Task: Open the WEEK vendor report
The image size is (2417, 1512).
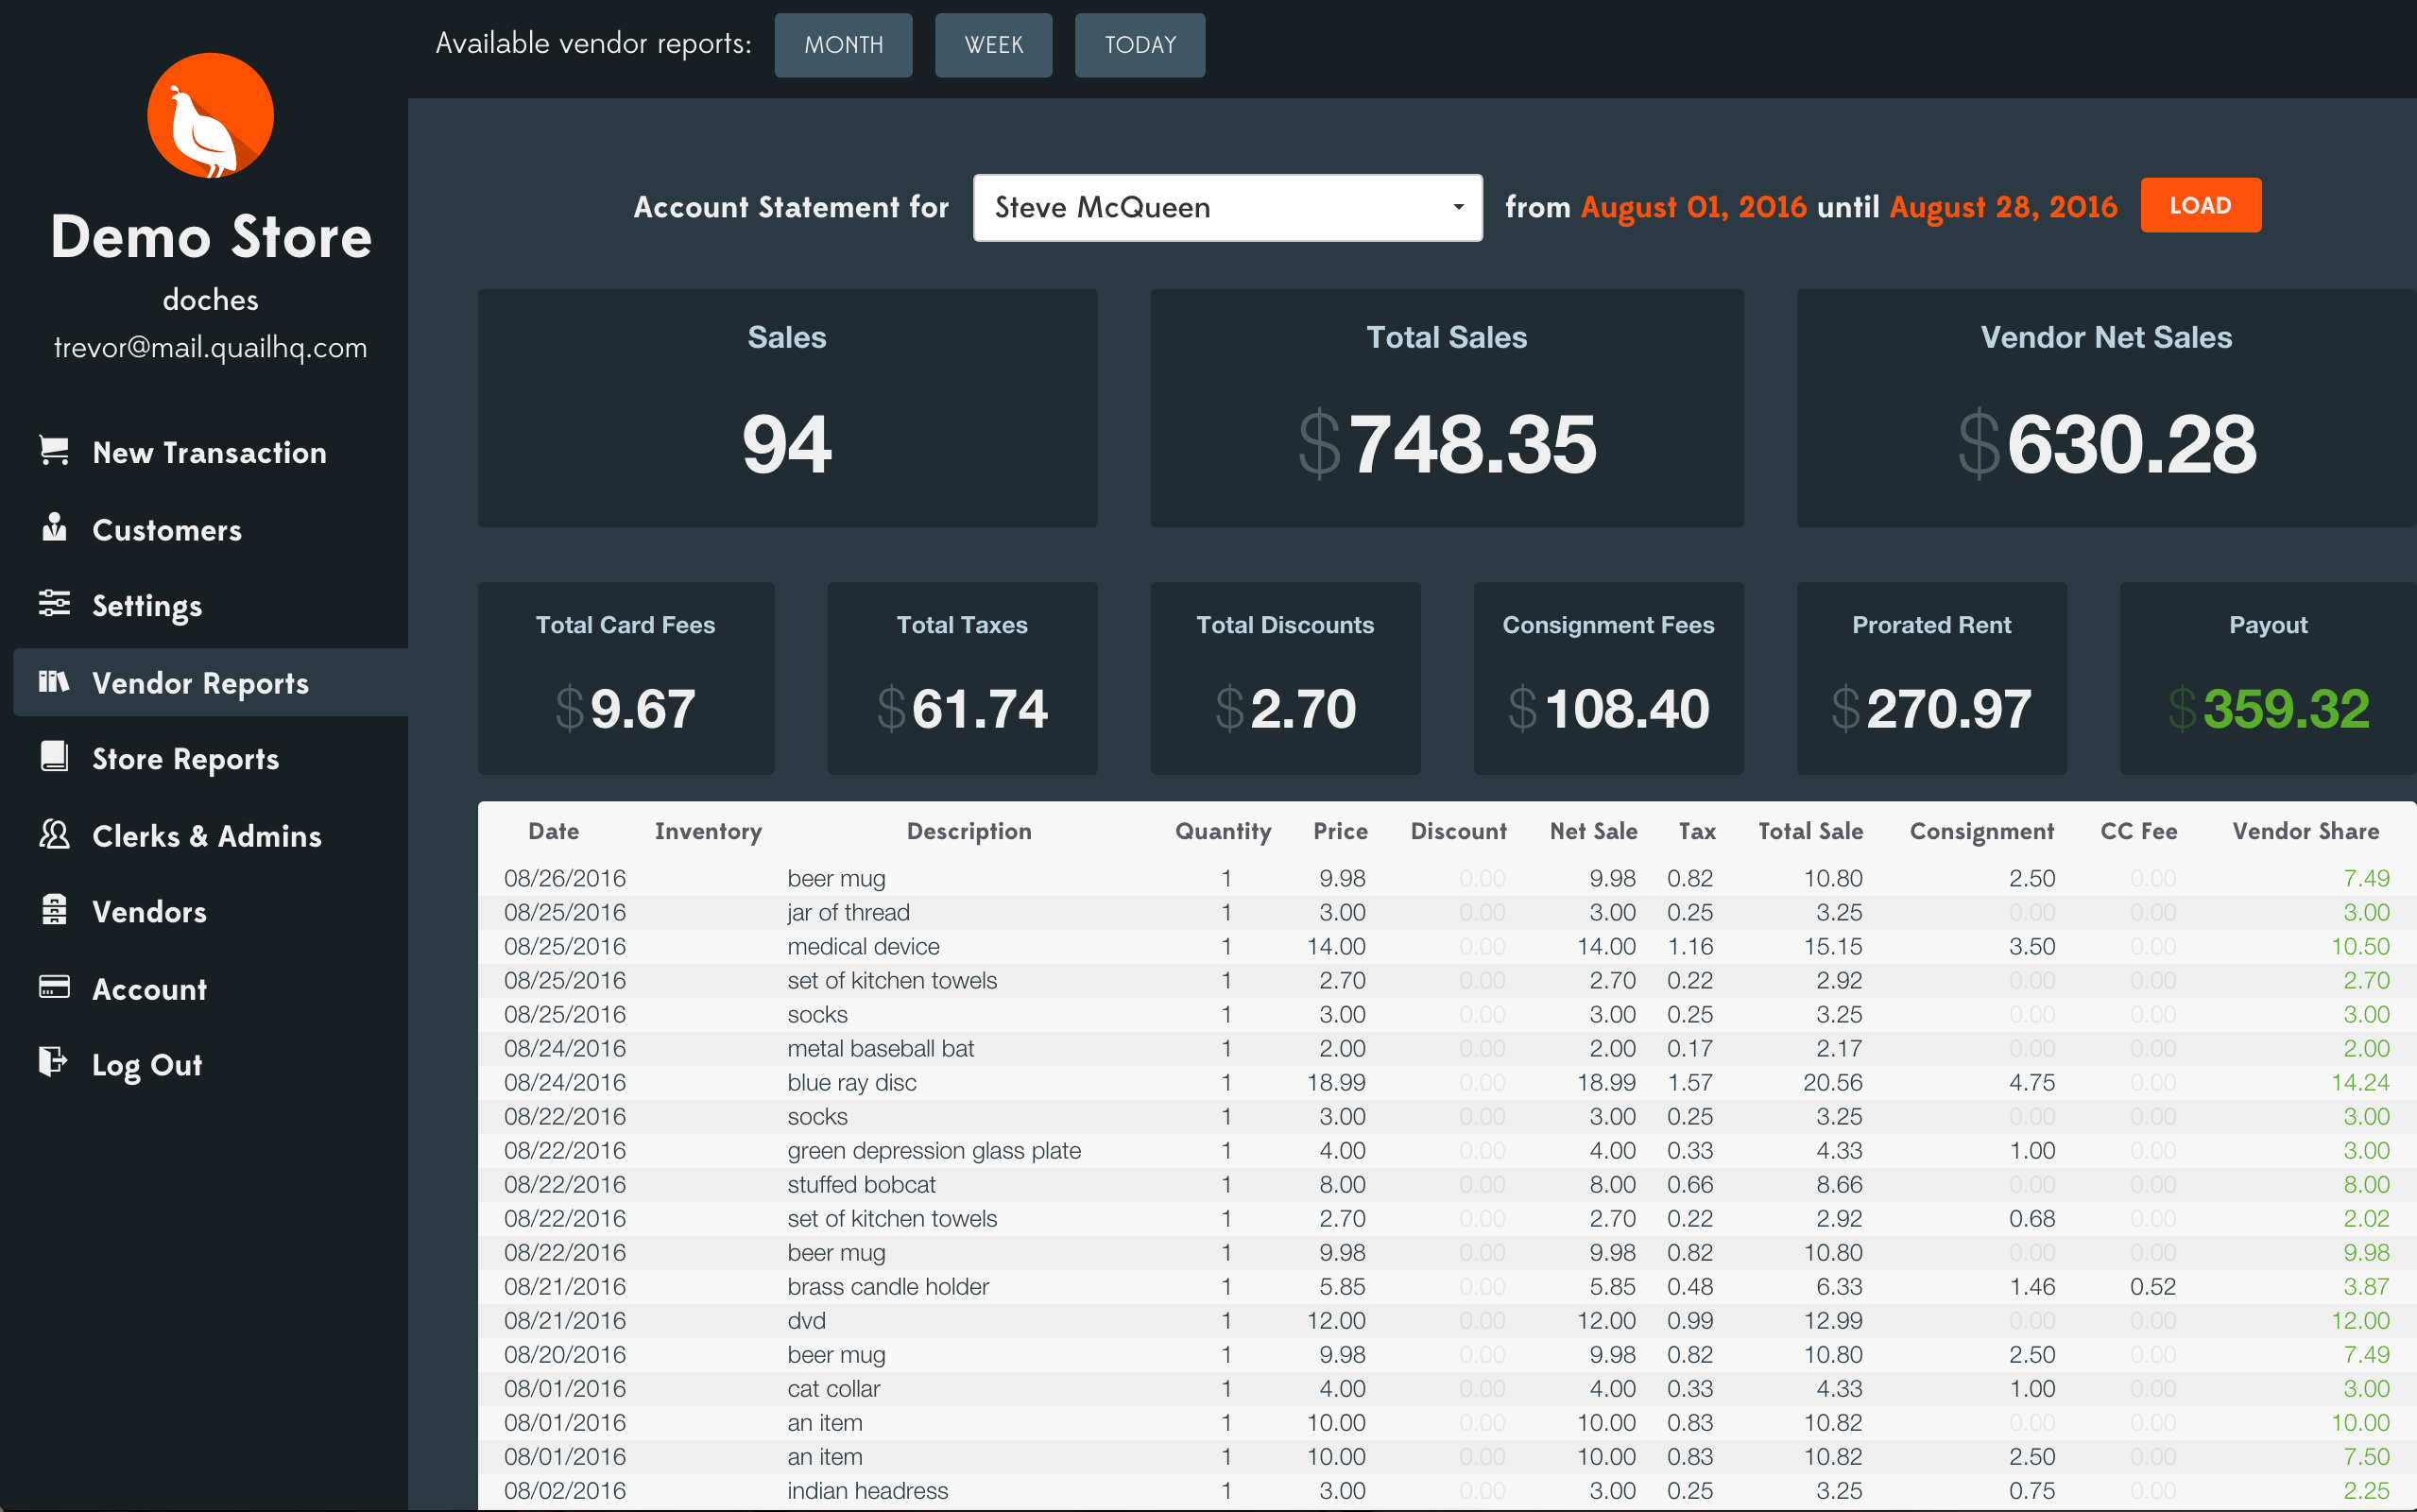Action: [994, 45]
